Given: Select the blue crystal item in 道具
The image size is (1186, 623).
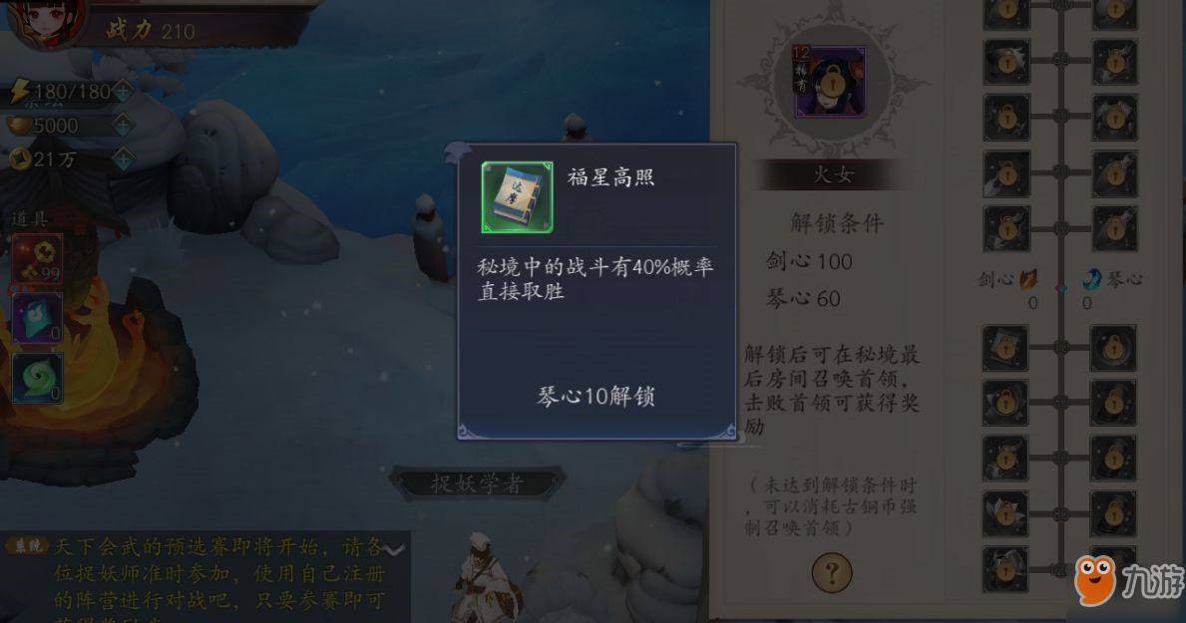Looking at the screenshot, I should pyautogui.click(x=37, y=318).
